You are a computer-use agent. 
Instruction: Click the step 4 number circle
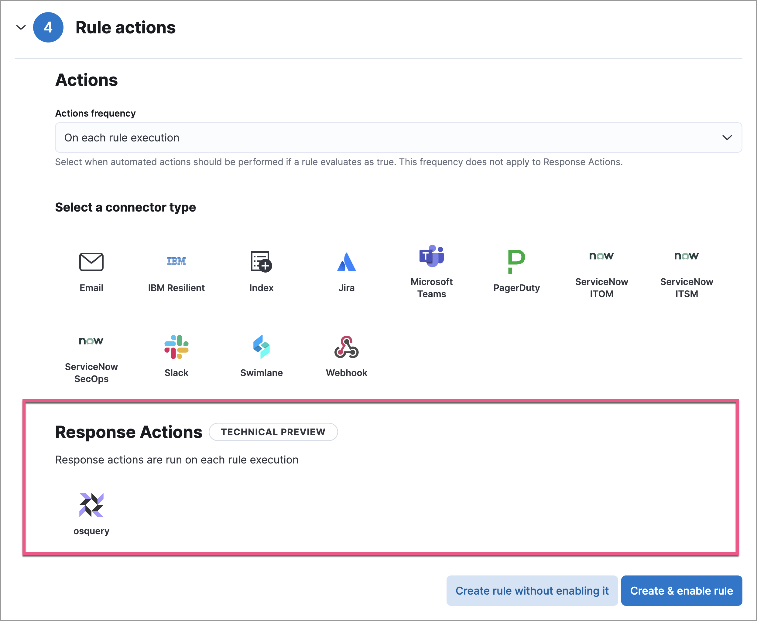(48, 28)
